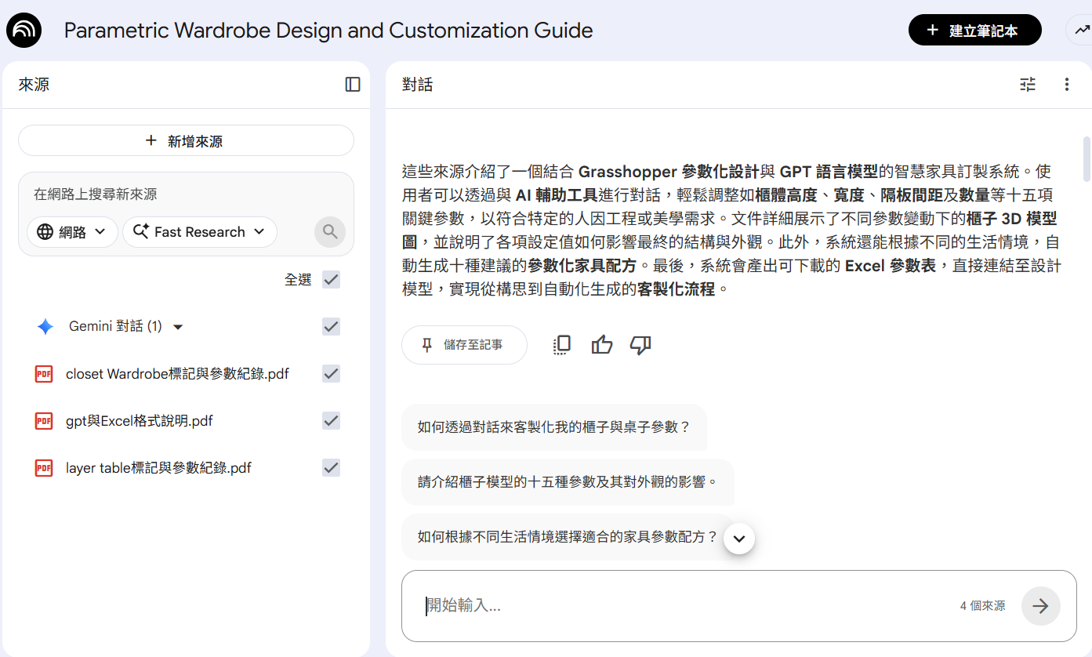Uncheck closet Wardrobe標記與參數紀錄.pdf checkbox
The image size is (1092, 657).
(x=332, y=374)
